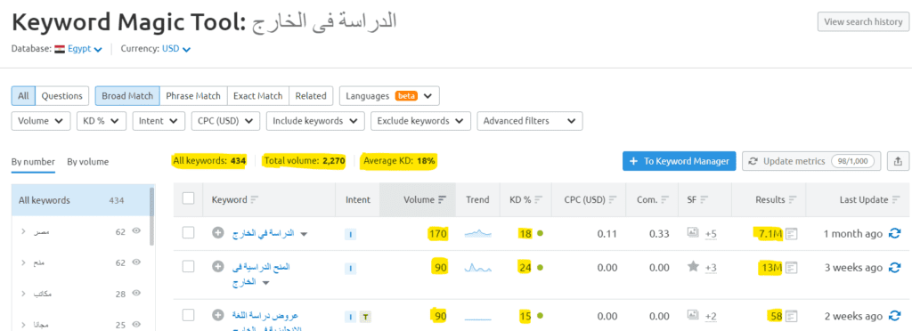The width and height of the screenshot is (912, 331).
Task: Sort table by KD % column header
Action: click(525, 200)
